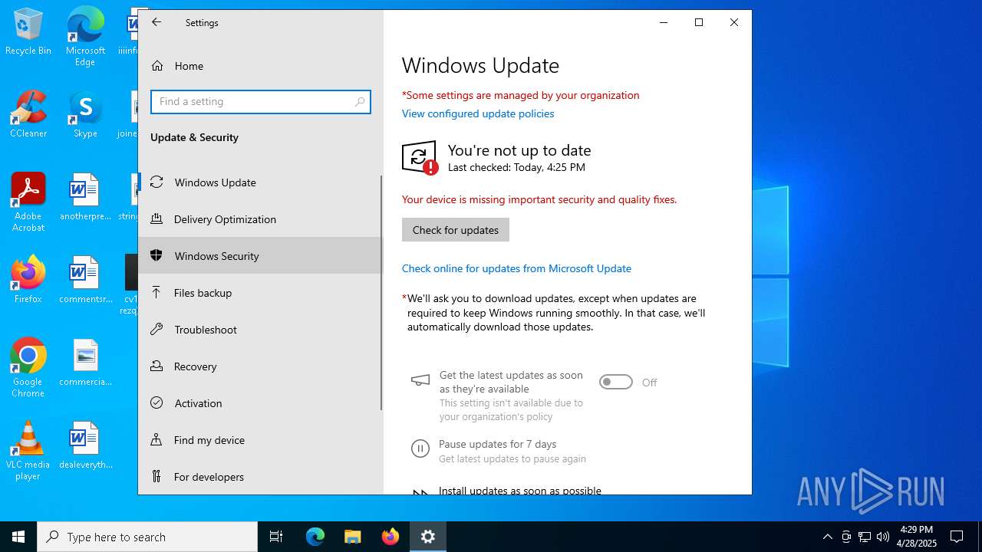
Task: Open File Explorer from the taskbar
Action: point(353,537)
